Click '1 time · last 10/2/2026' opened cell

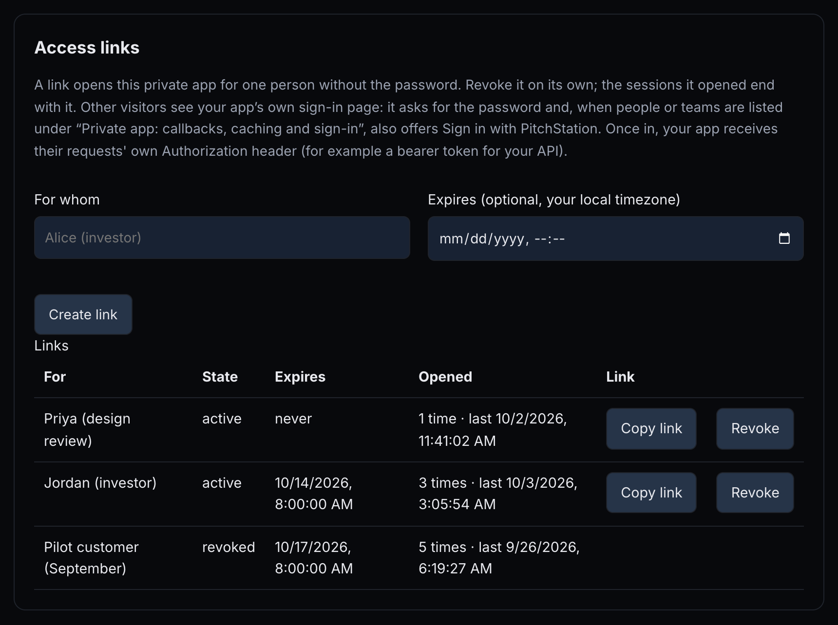point(493,430)
